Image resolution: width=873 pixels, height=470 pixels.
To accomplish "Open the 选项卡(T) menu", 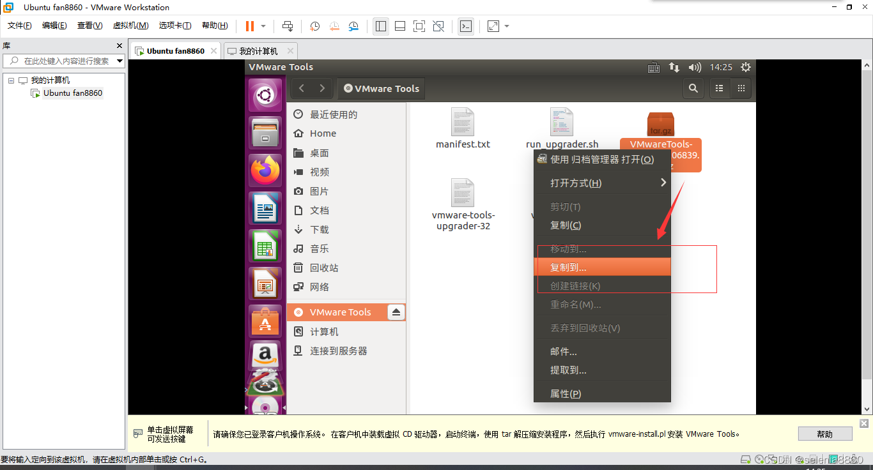I will pyautogui.click(x=175, y=26).
